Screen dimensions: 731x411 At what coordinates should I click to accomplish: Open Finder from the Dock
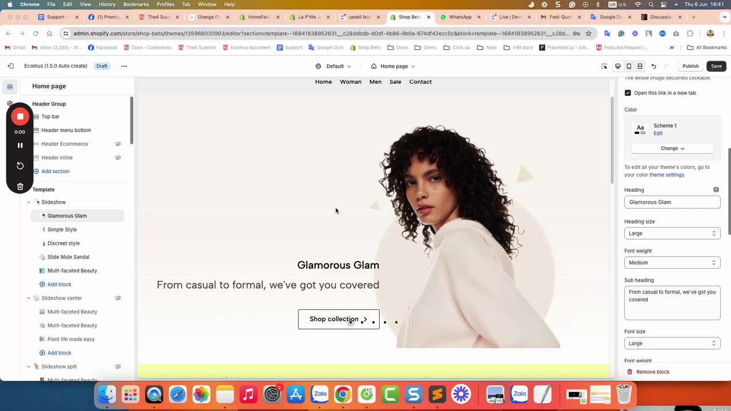107,394
